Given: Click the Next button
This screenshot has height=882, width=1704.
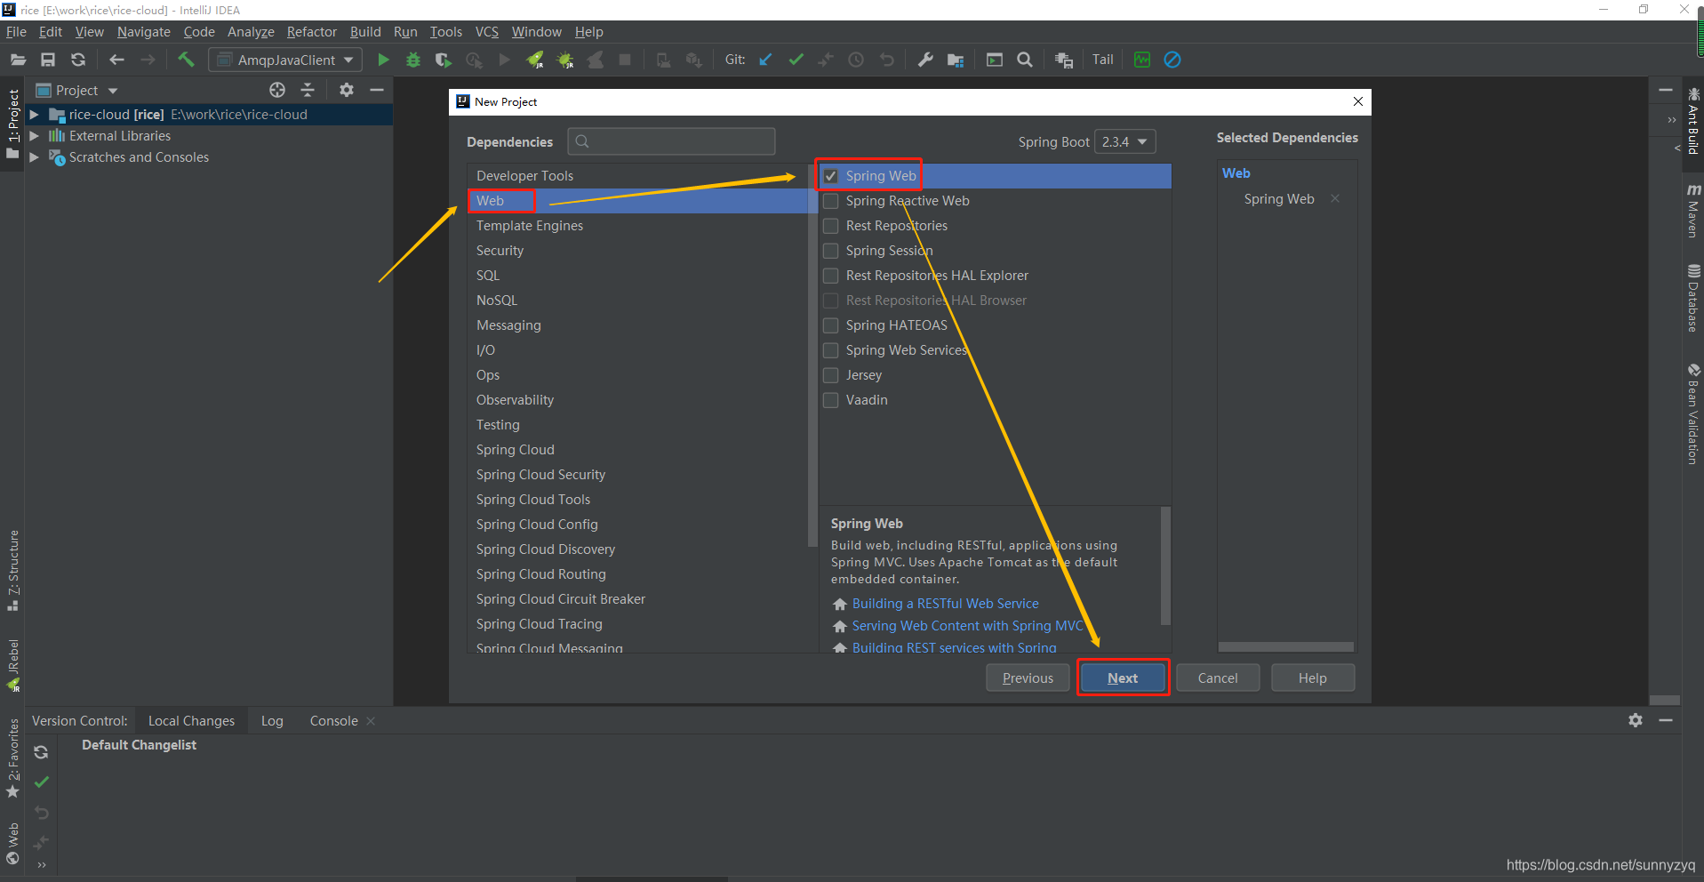Looking at the screenshot, I should [1123, 678].
